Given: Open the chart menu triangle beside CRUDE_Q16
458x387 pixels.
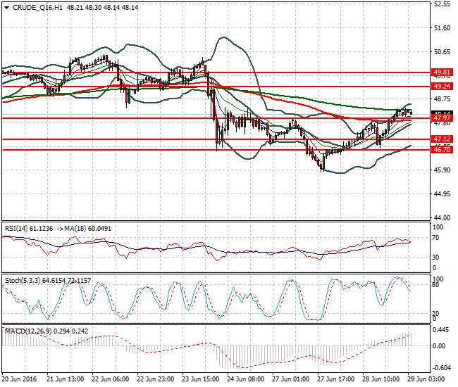Looking at the screenshot, I should point(7,8).
